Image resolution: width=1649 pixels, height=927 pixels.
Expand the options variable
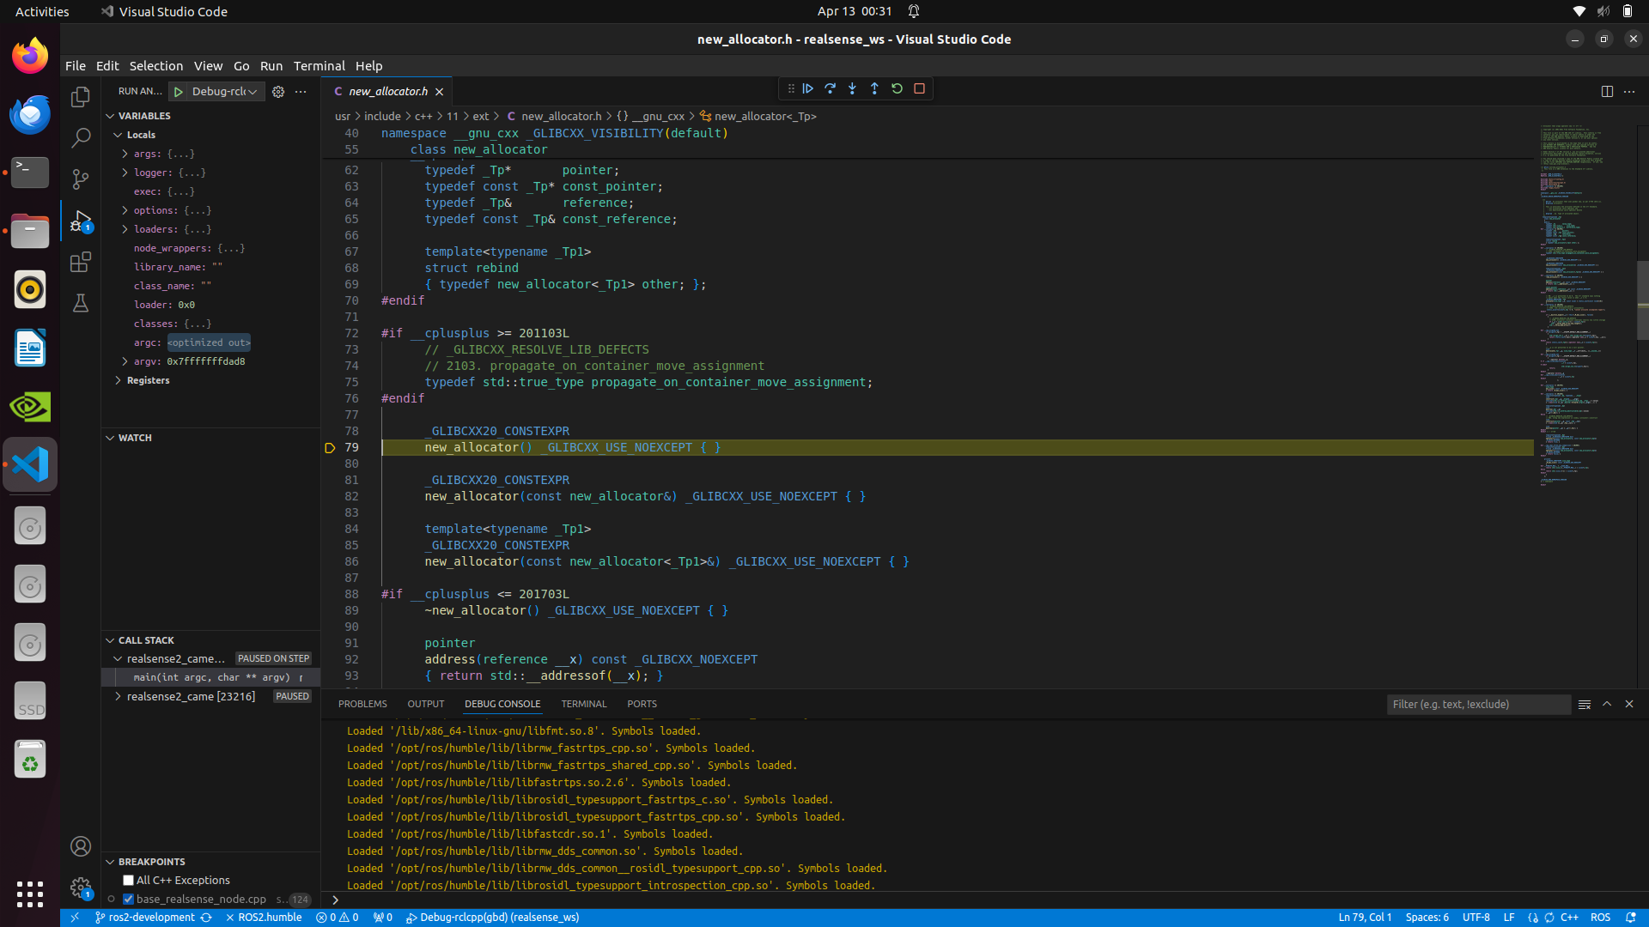click(125, 210)
